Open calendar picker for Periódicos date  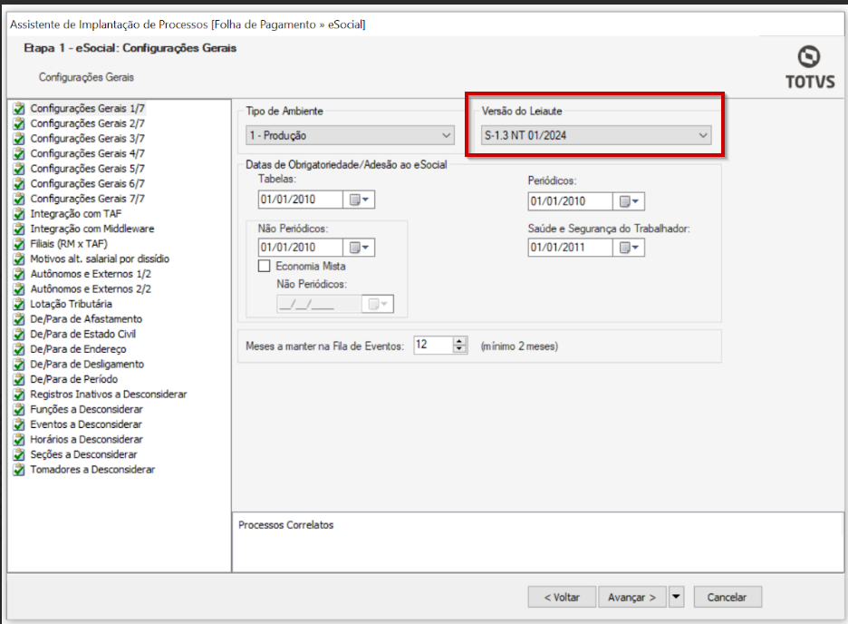click(629, 202)
